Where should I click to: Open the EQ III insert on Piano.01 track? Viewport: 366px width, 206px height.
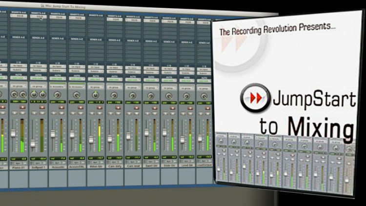[x=19, y=16]
